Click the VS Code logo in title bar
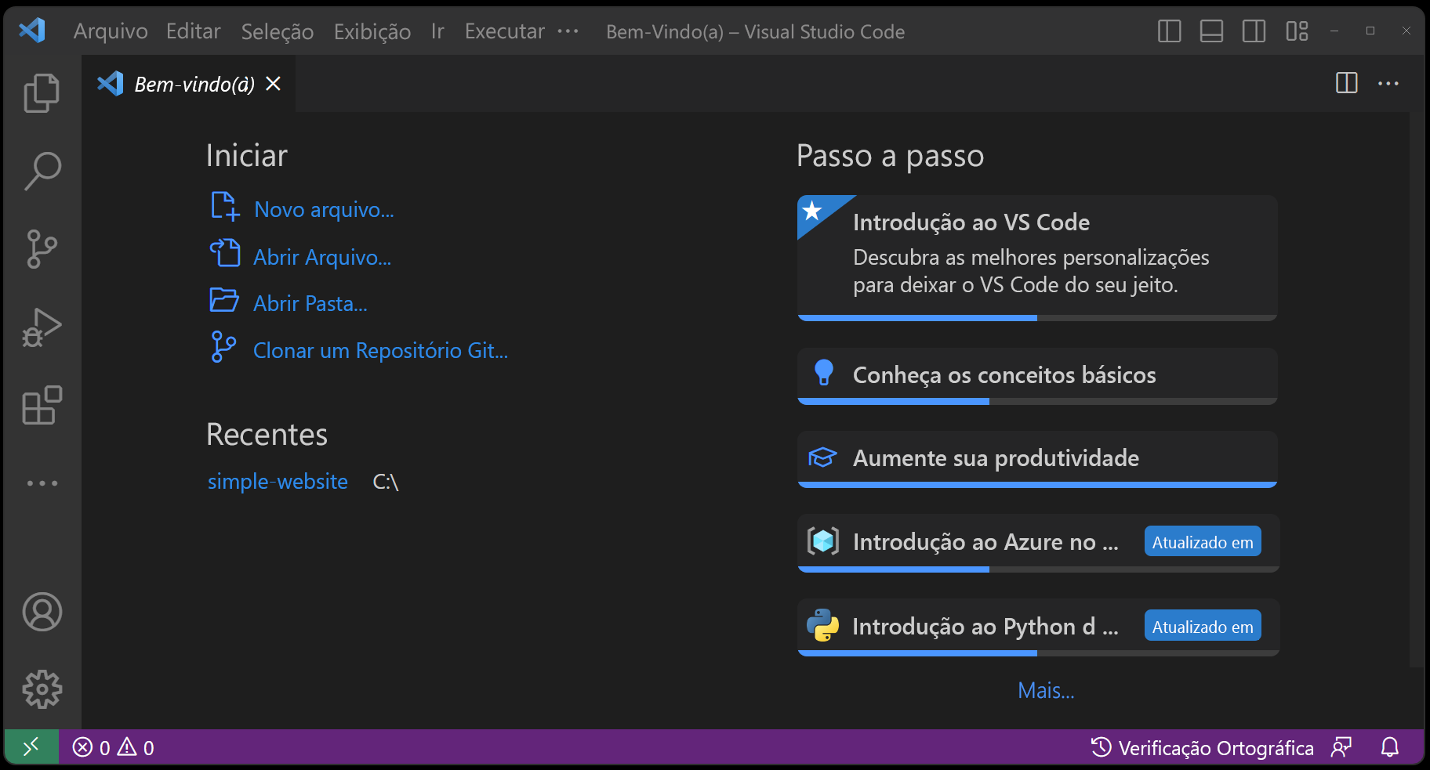 (x=32, y=31)
